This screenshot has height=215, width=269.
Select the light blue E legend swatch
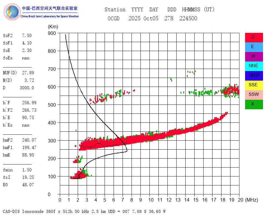[254, 47]
